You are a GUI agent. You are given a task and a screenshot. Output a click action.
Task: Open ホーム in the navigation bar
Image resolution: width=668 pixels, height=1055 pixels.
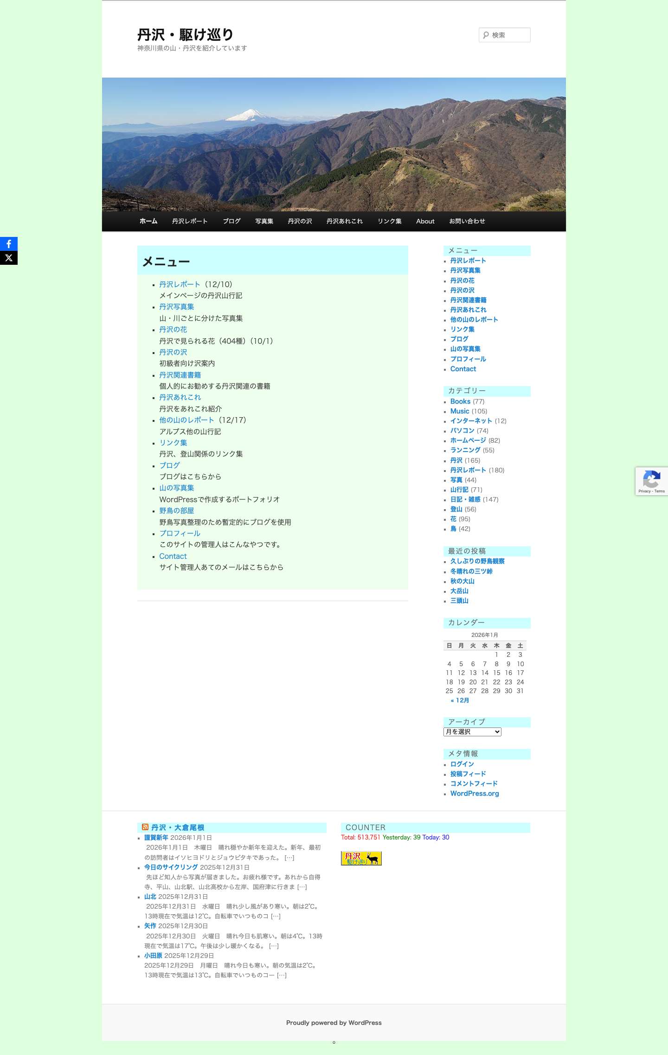click(x=148, y=221)
